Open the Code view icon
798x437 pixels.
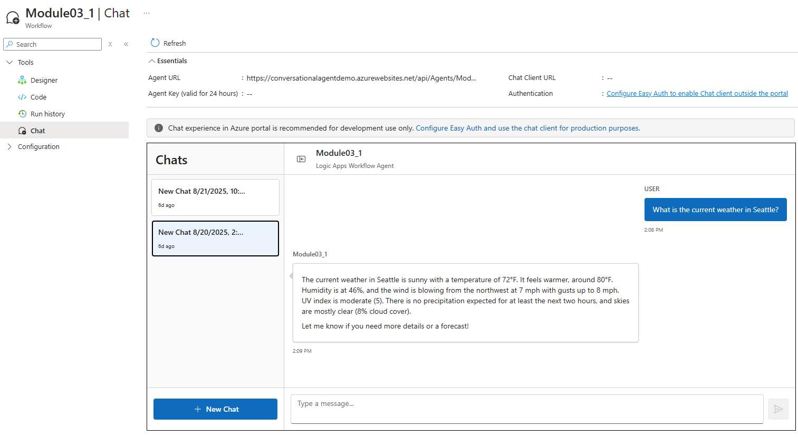pyautogui.click(x=22, y=97)
